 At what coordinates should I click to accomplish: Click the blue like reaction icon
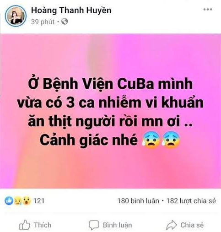[x=9, y=200]
